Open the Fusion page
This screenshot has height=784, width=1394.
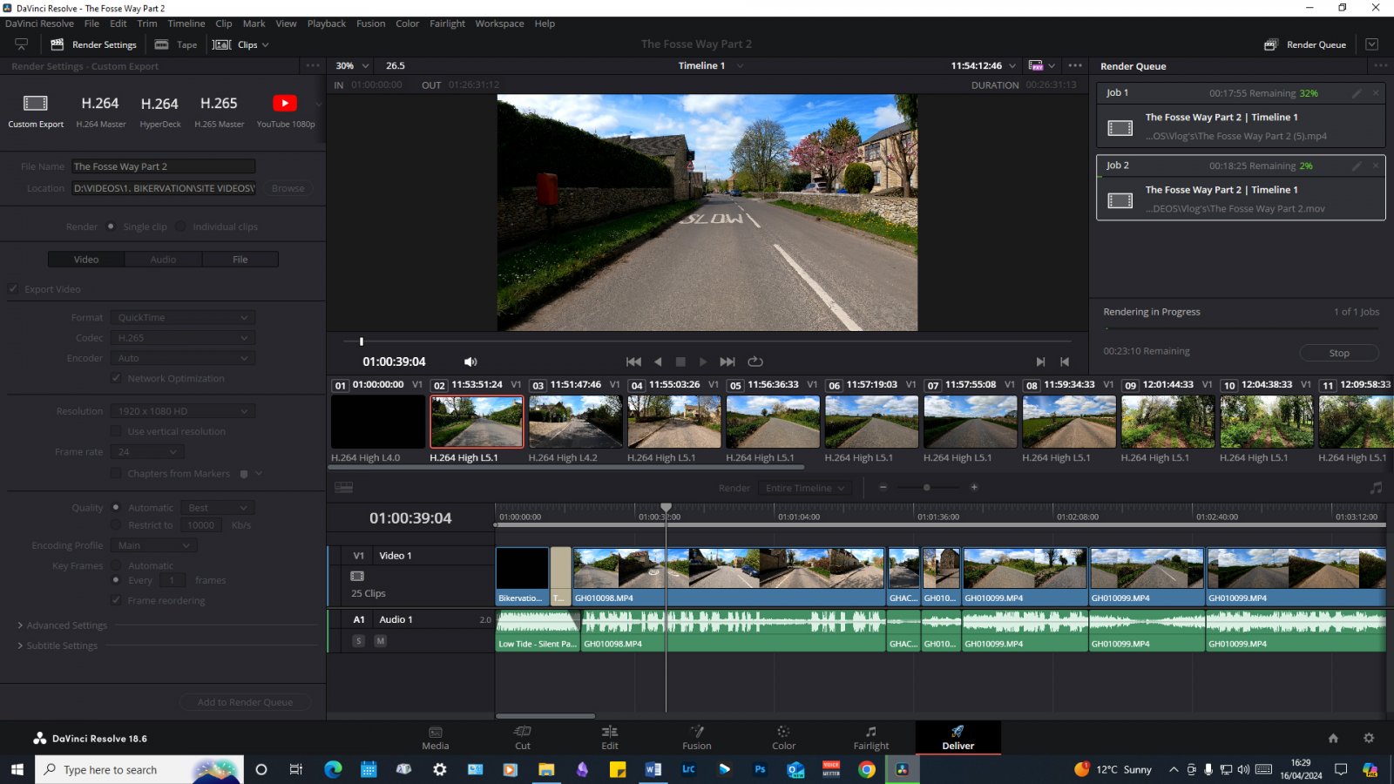pyautogui.click(x=696, y=737)
